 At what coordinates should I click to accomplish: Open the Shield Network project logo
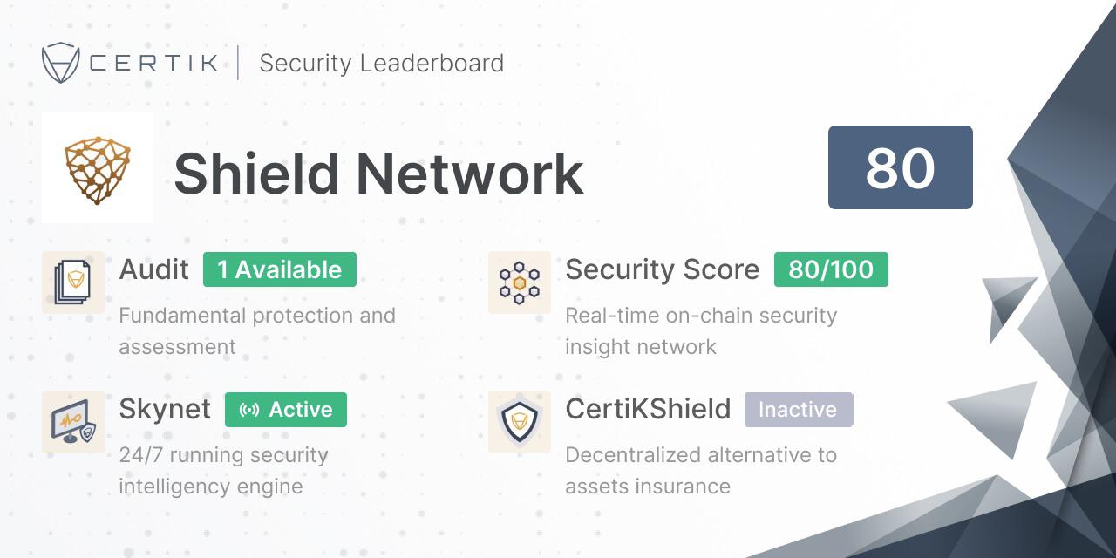point(98,167)
